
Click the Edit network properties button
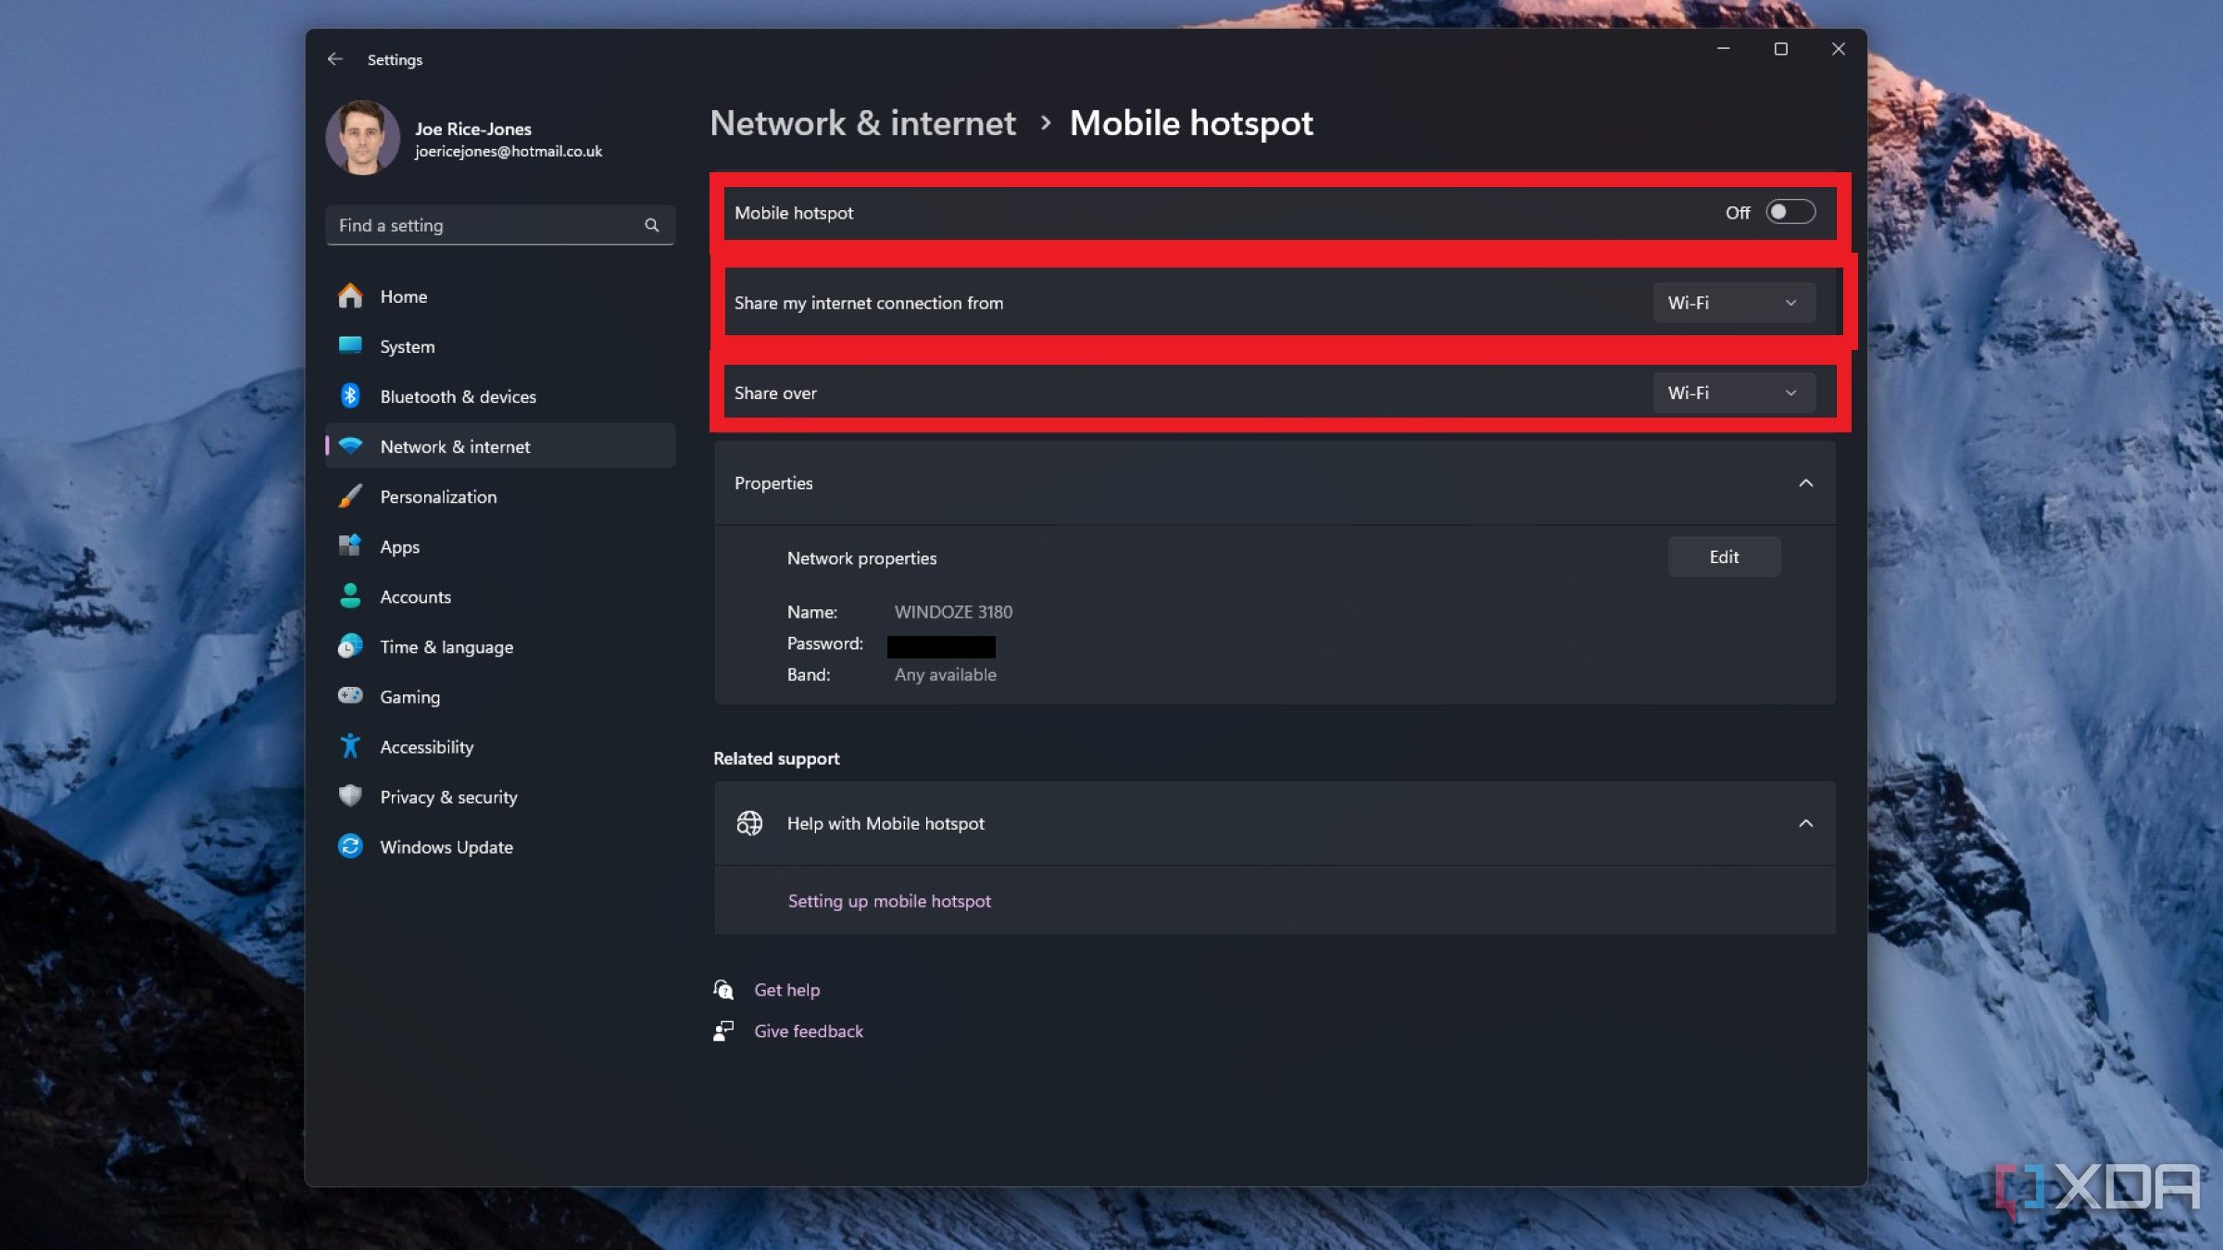(x=1724, y=556)
